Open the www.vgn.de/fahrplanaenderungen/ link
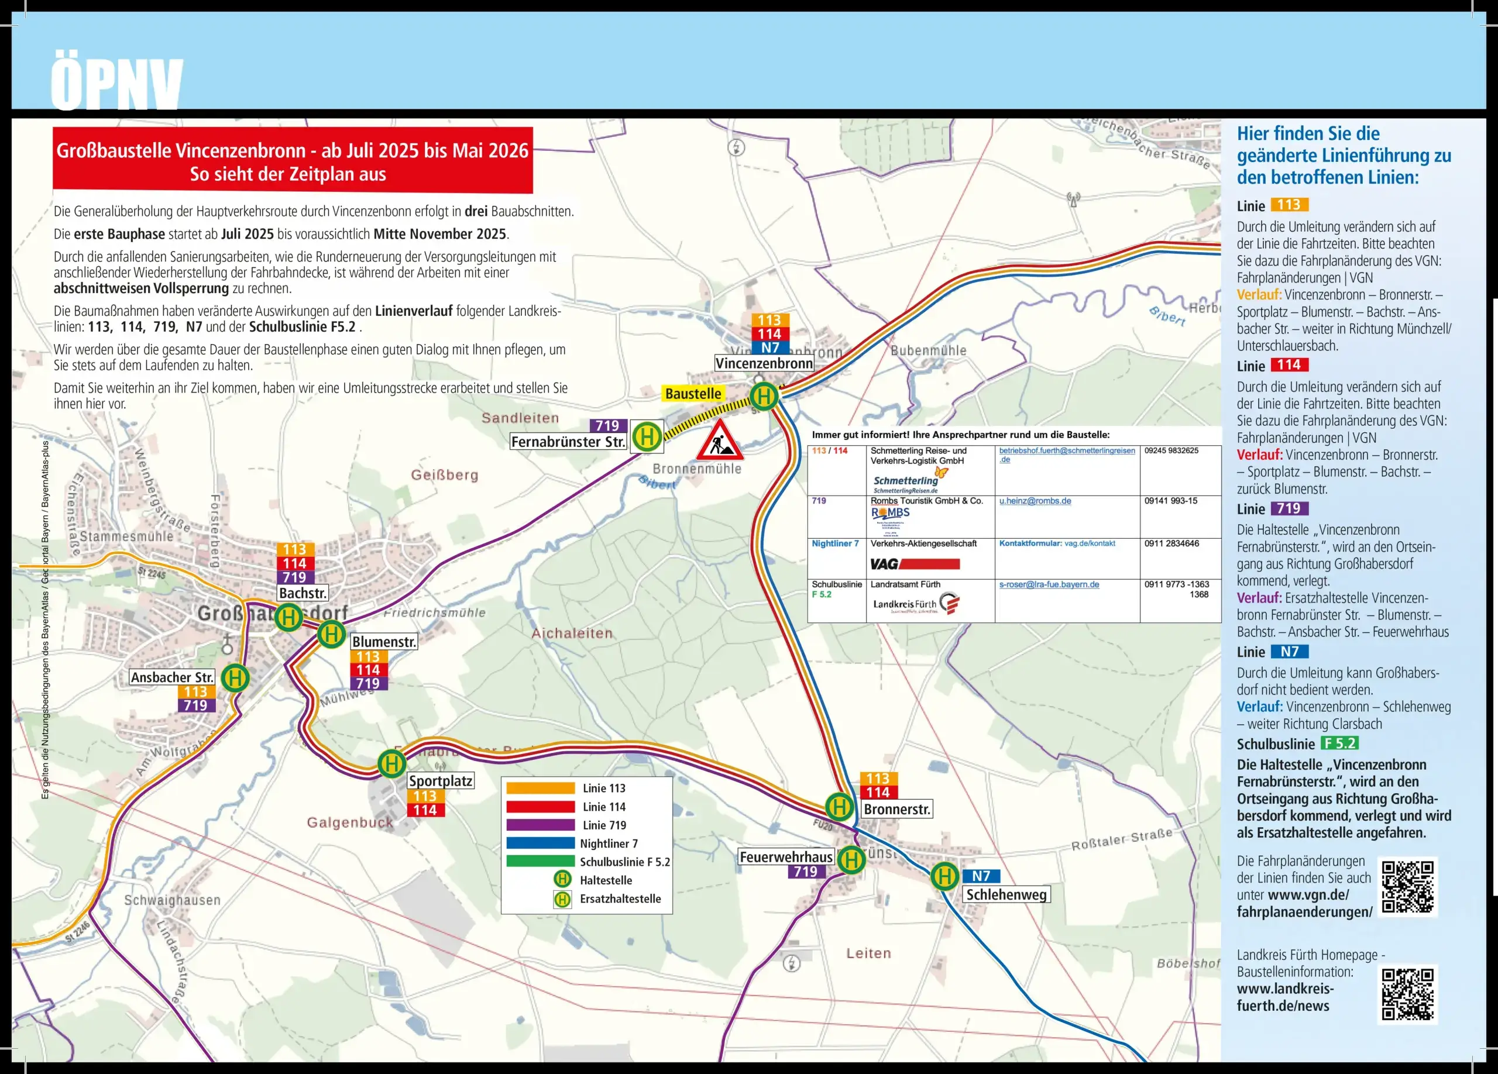 pyautogui.click(x=1304, y=904)
